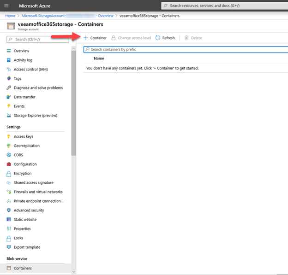The height and width of the screenshot is (275, 288).
Task: Open Microsoft.StorageAccount Overview breadcrumb link
Action: pyautogui.click(x=67, y=16)
